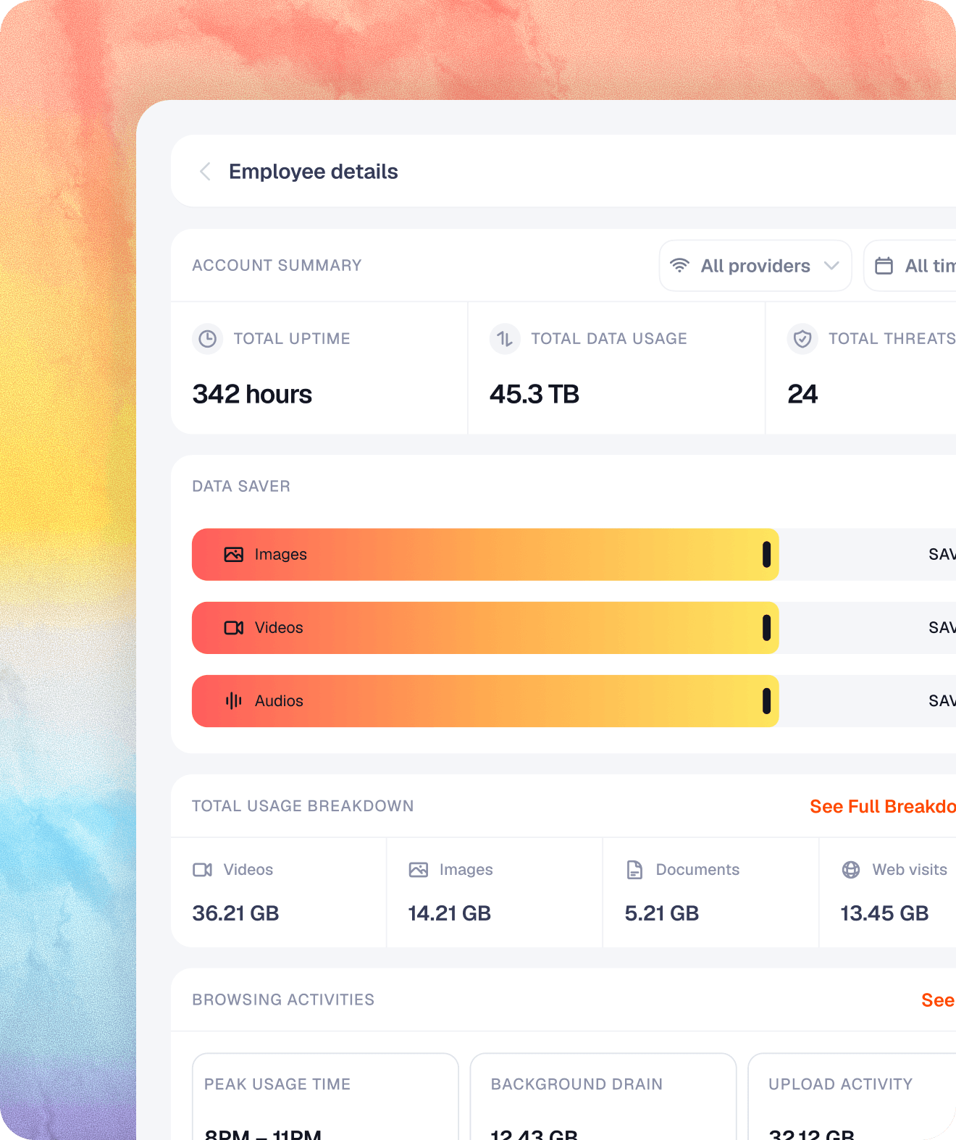The width and height of the screenshot is (956, 1140).
Task: Click the 342 hours uptime value
Action: pos(252,394)
